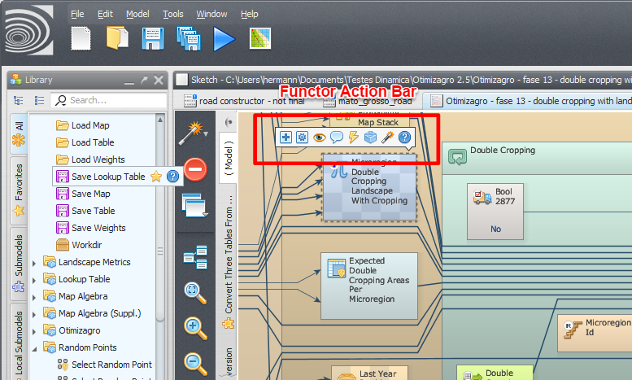Expand the Map Algebra folder
The width and height of the screenshot is (632, 380).
click(x=34, y=296)
